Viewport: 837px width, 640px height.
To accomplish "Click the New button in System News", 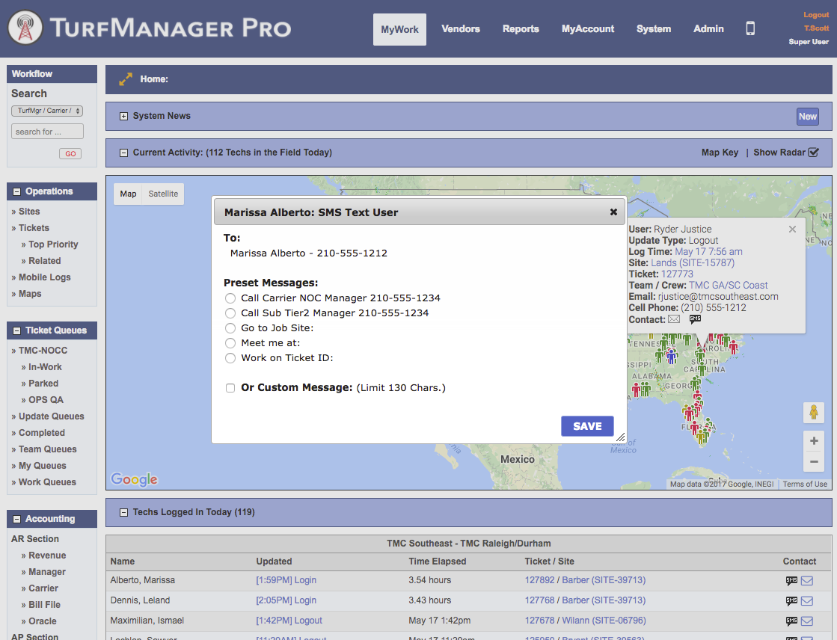I will click(808, 117).
